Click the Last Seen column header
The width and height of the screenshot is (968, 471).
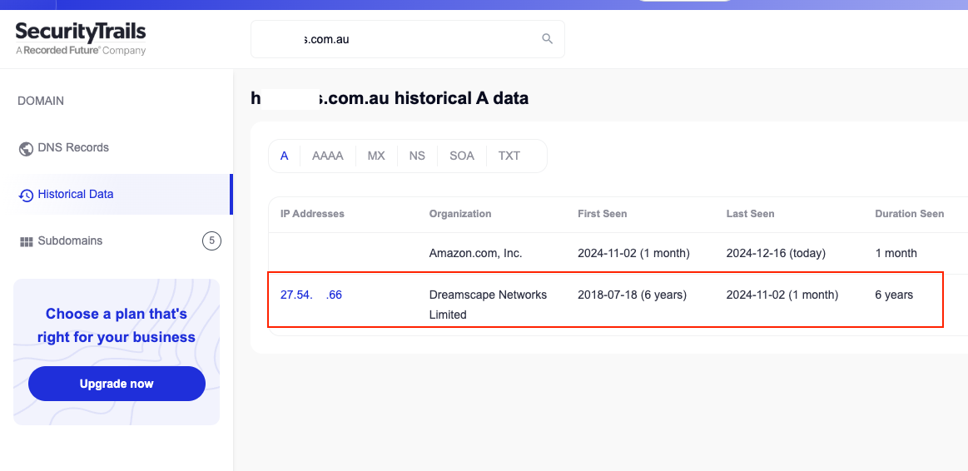pyautogui.click(x=750, y=214)
